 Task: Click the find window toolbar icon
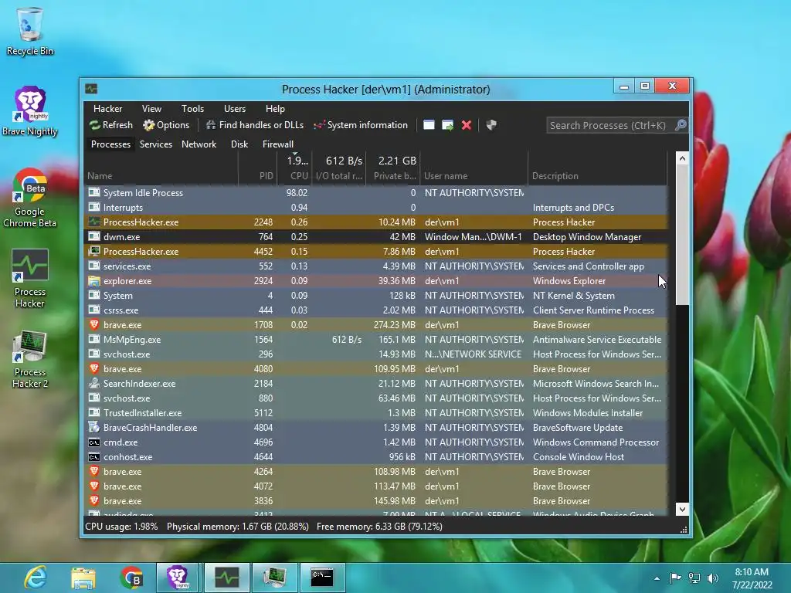(x=429, y=125)
